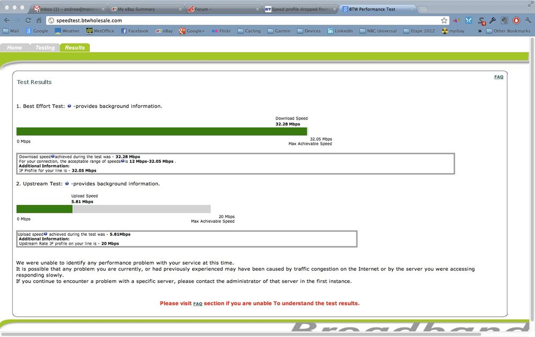Open the Google+ bookmark
535x337 pixels.
pos(192,31)
